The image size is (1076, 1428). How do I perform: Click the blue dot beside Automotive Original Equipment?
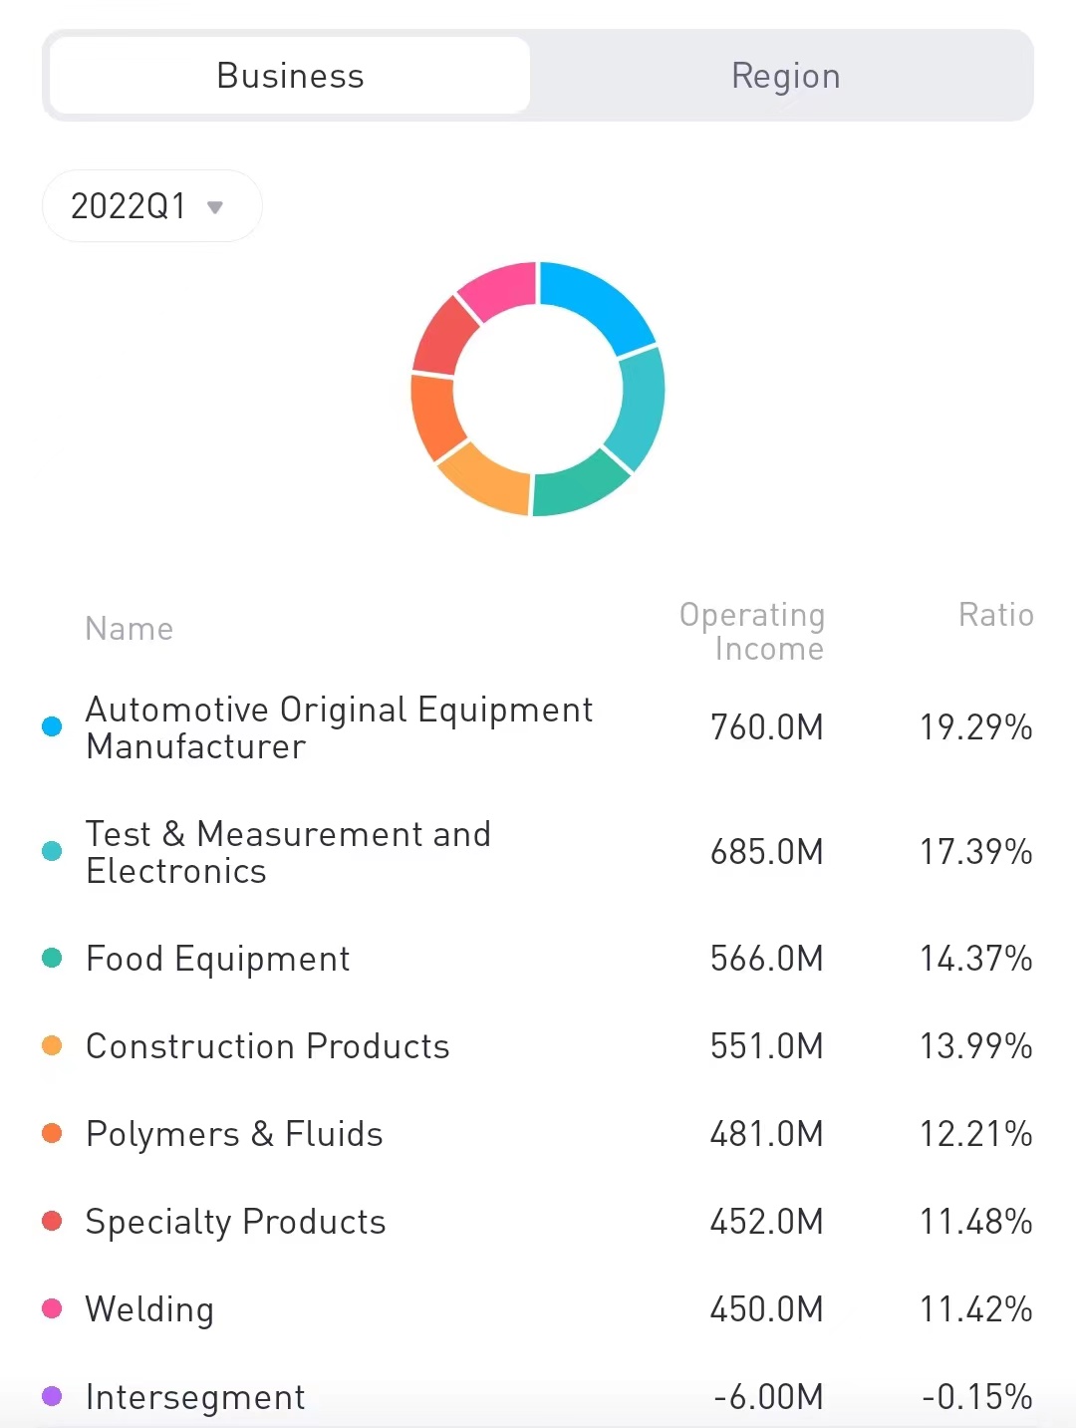point(52,726)
